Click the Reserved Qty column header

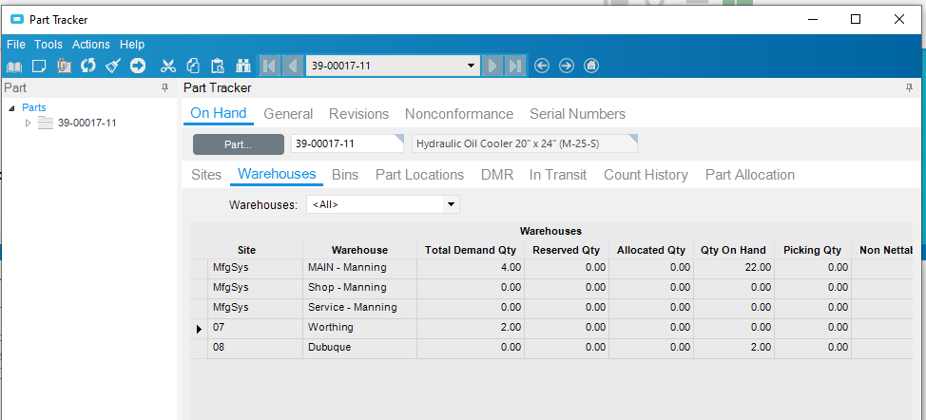(567, 250)
